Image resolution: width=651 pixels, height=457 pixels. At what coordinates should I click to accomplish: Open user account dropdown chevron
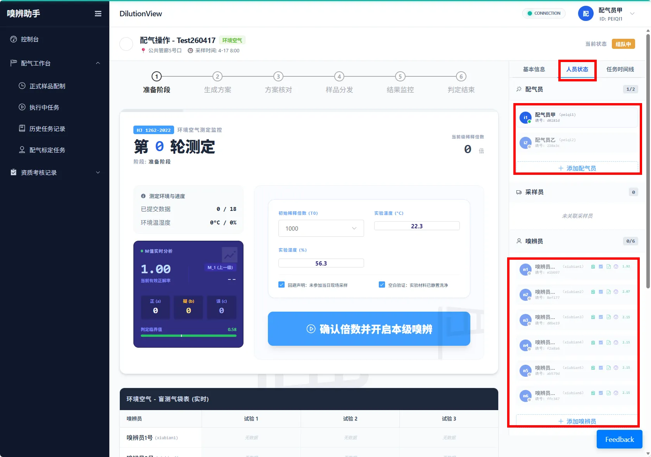click(x=632, y=14)
